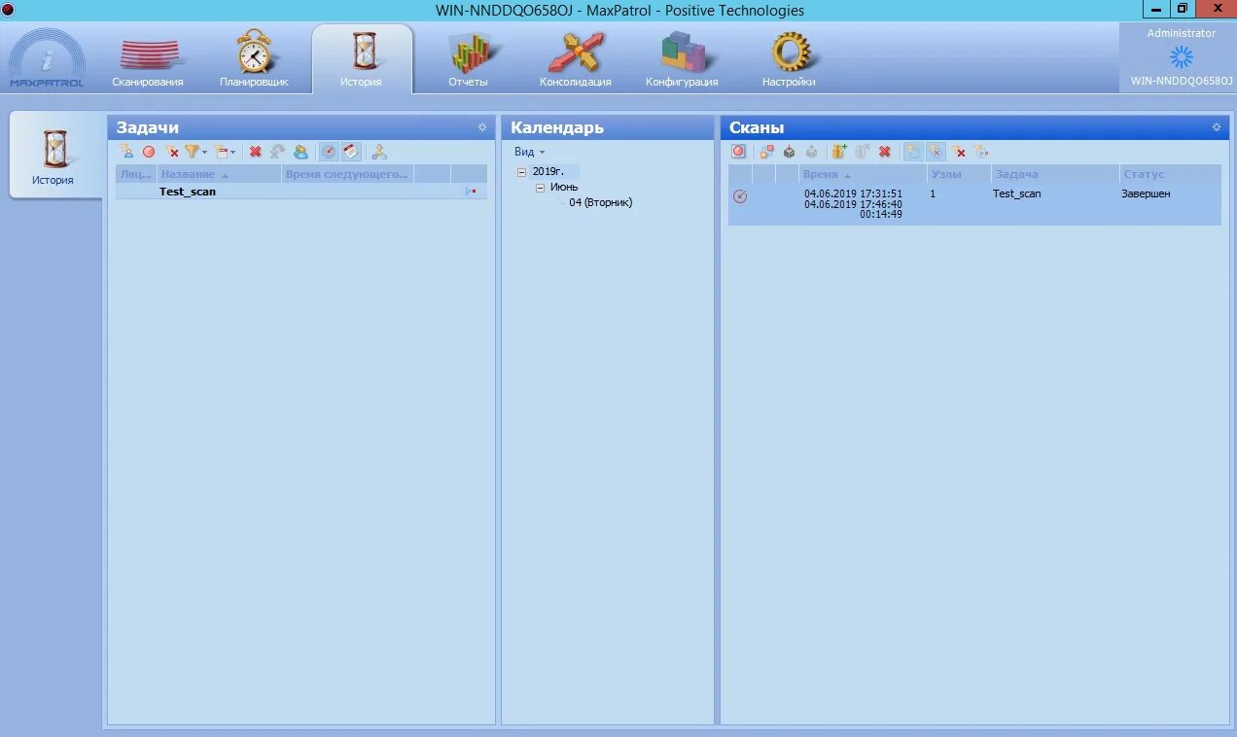
Task: Click the calendar list icon in Задачи toolbar
Action: pyautogui.click(x=222, y=152)
